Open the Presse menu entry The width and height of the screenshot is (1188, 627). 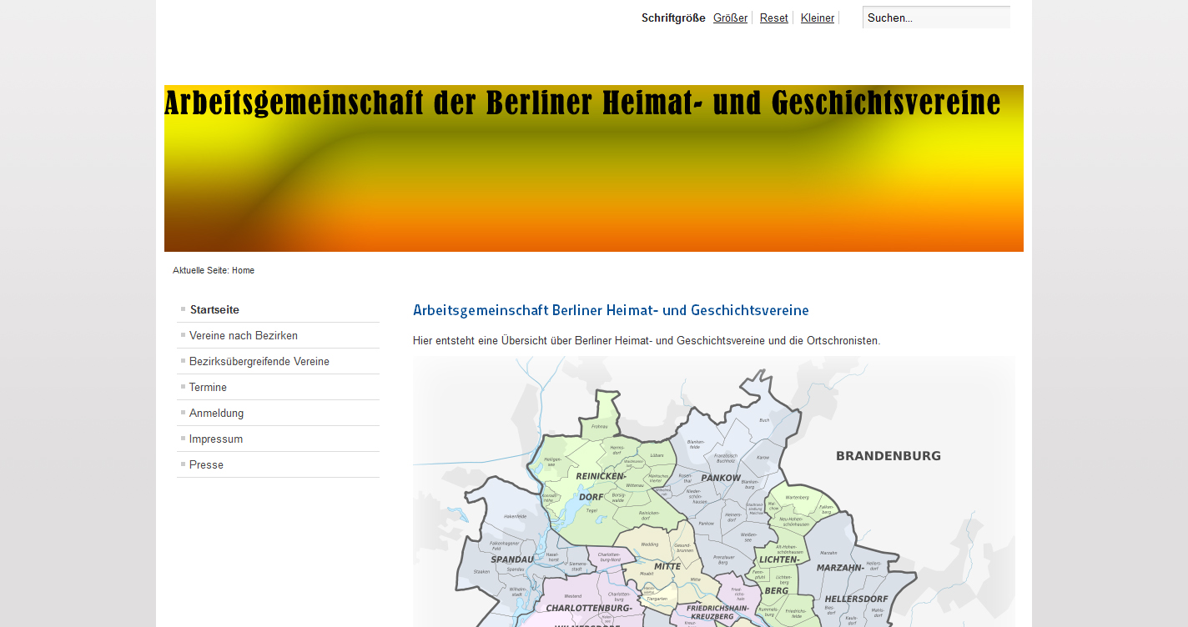tap(206, 464)
